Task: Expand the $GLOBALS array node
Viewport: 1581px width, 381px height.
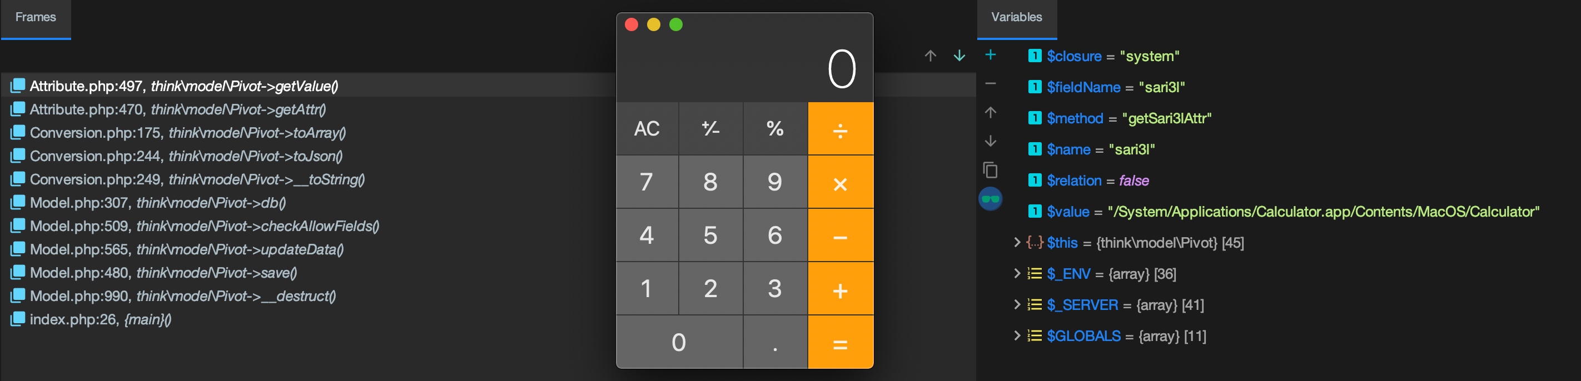Action: (1016, 335)
